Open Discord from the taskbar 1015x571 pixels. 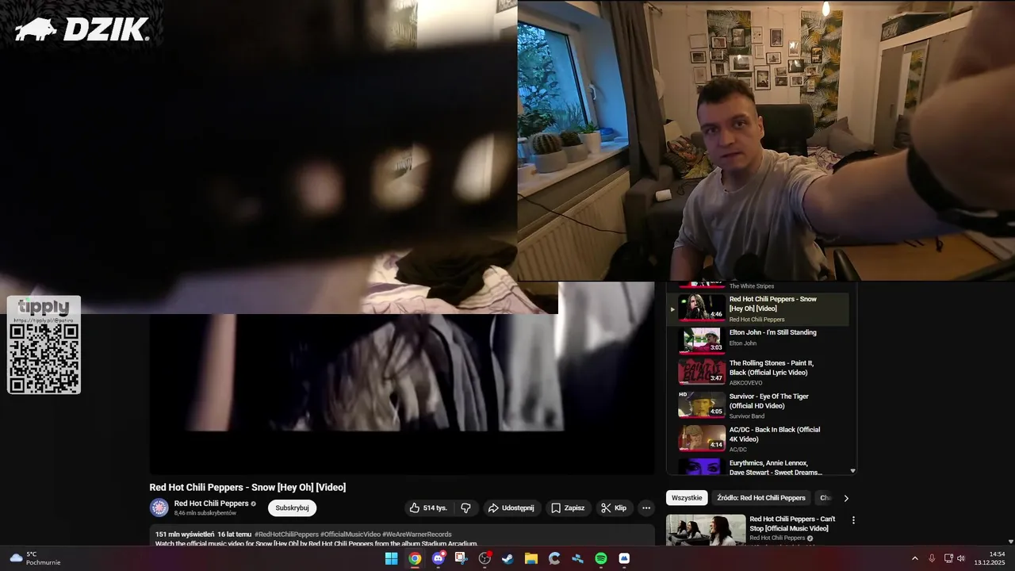click(x=439, y=558)
